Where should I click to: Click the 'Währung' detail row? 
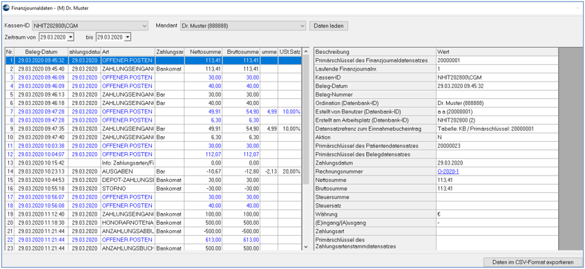coord(436,214)
